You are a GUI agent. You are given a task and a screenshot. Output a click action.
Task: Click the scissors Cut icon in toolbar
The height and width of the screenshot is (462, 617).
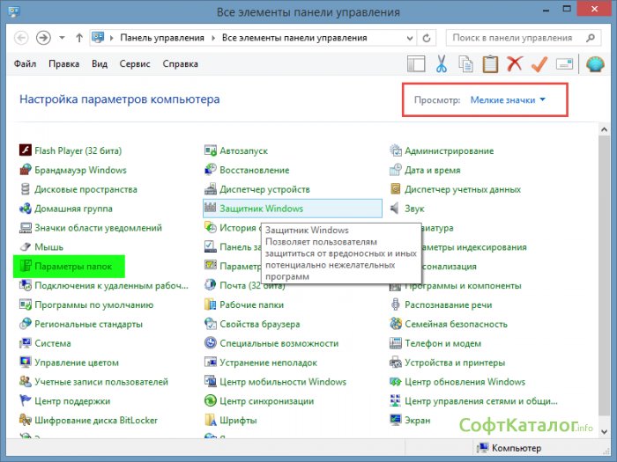(442, 64)
